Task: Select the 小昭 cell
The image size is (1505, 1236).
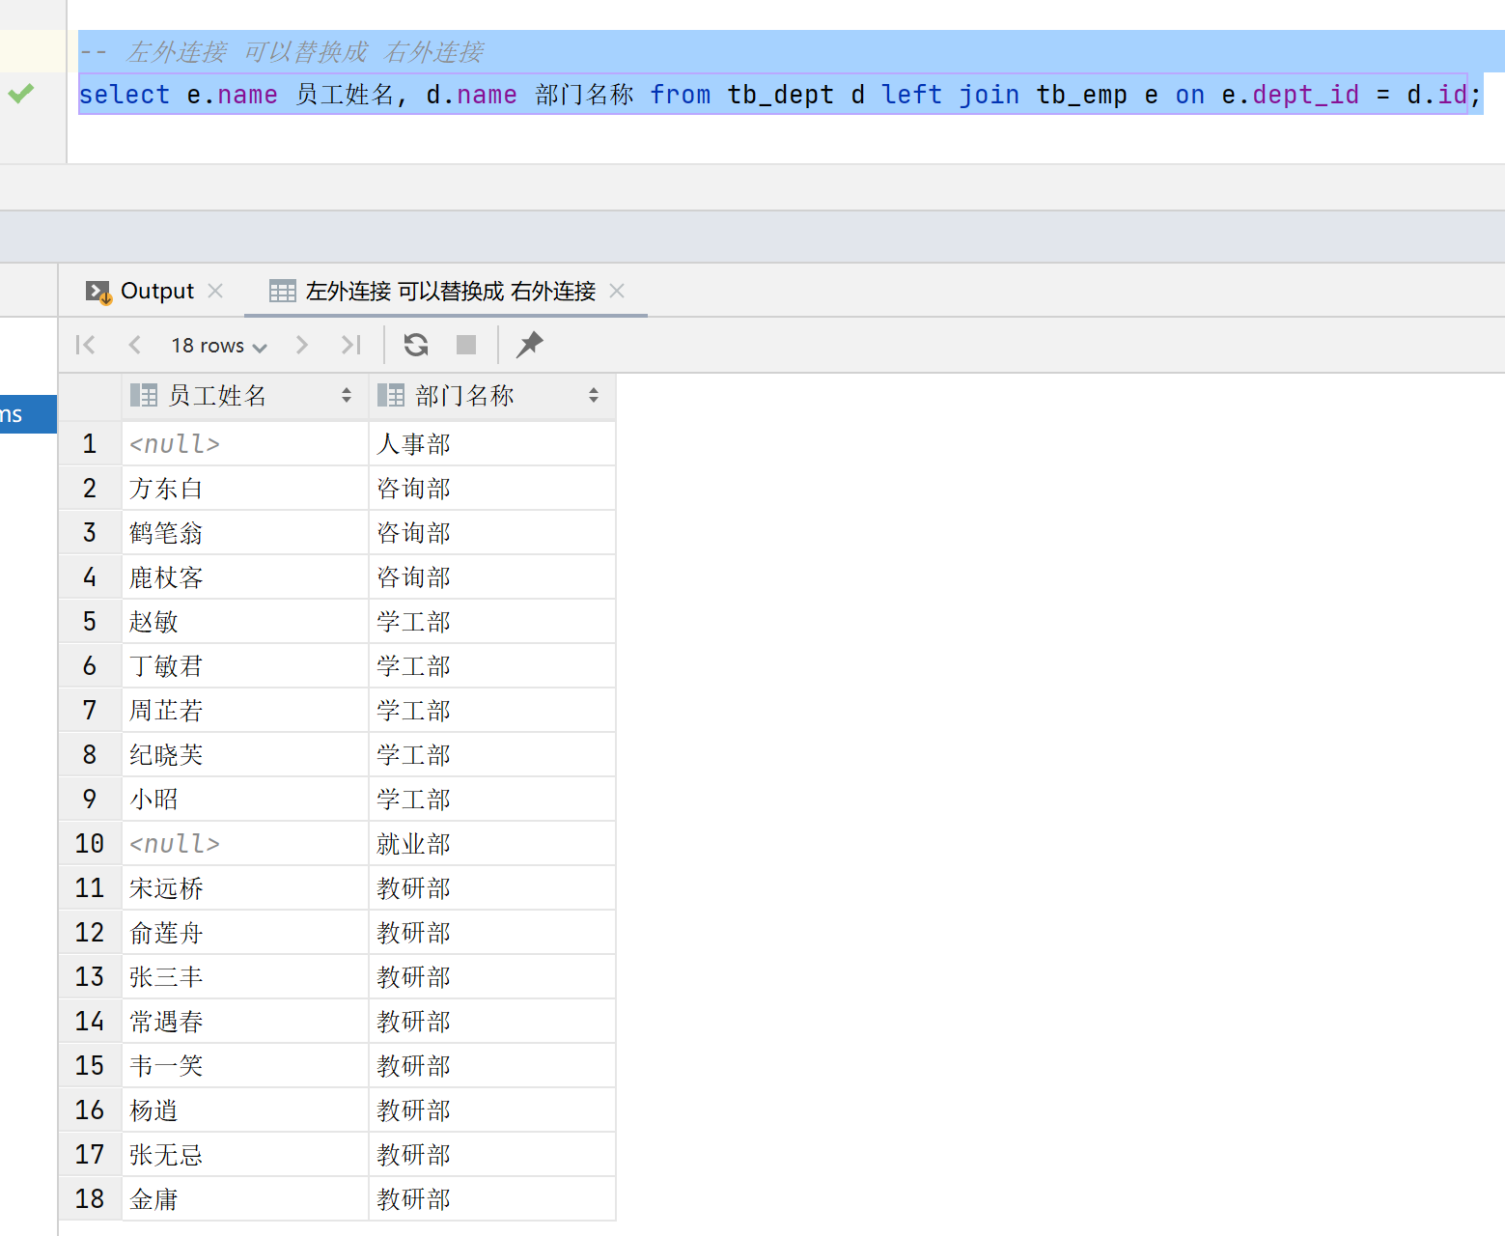Action: tap(245, 800)
